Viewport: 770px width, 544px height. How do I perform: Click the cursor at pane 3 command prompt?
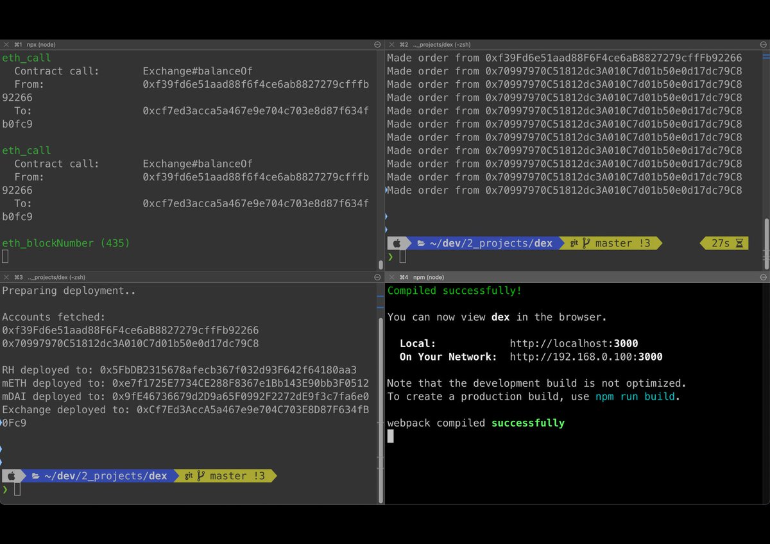(x=18, y=489)
